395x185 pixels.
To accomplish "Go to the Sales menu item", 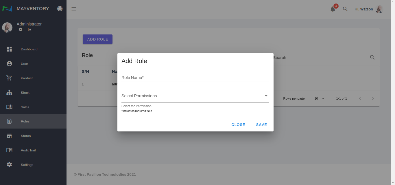I will click(x=25, y=107).
